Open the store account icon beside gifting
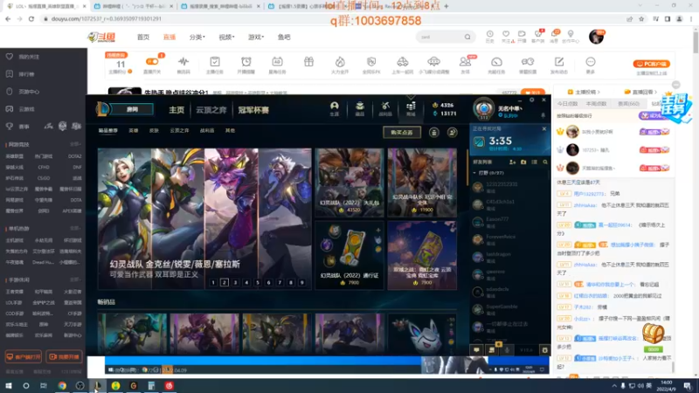 click(x=452, y=133)
